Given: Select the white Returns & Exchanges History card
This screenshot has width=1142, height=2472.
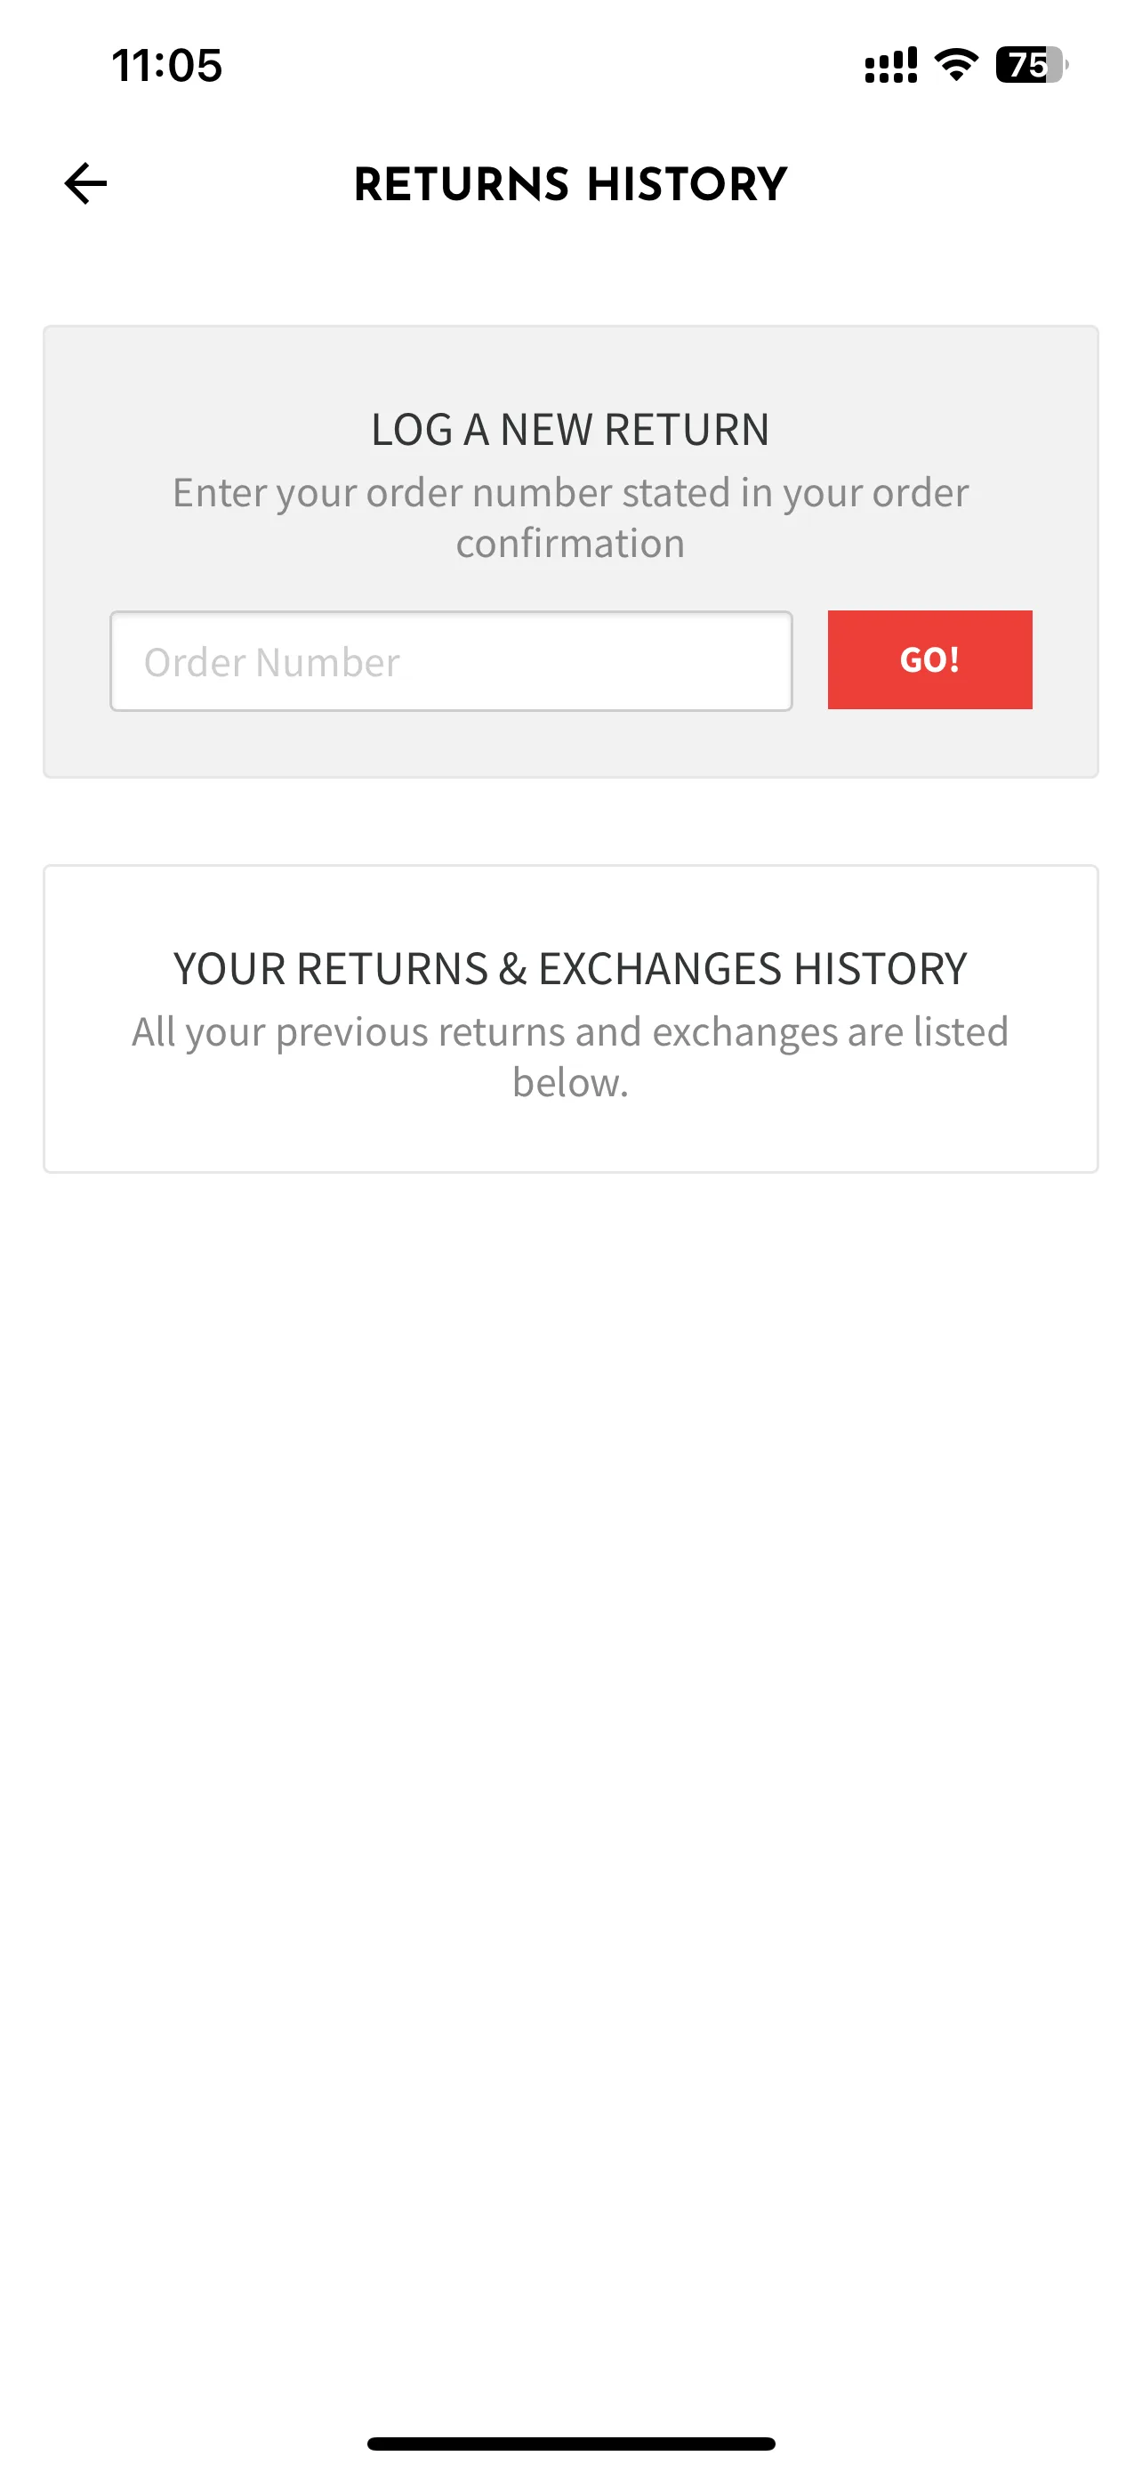Looking at the screenshot, I should tap(570, 1019).
